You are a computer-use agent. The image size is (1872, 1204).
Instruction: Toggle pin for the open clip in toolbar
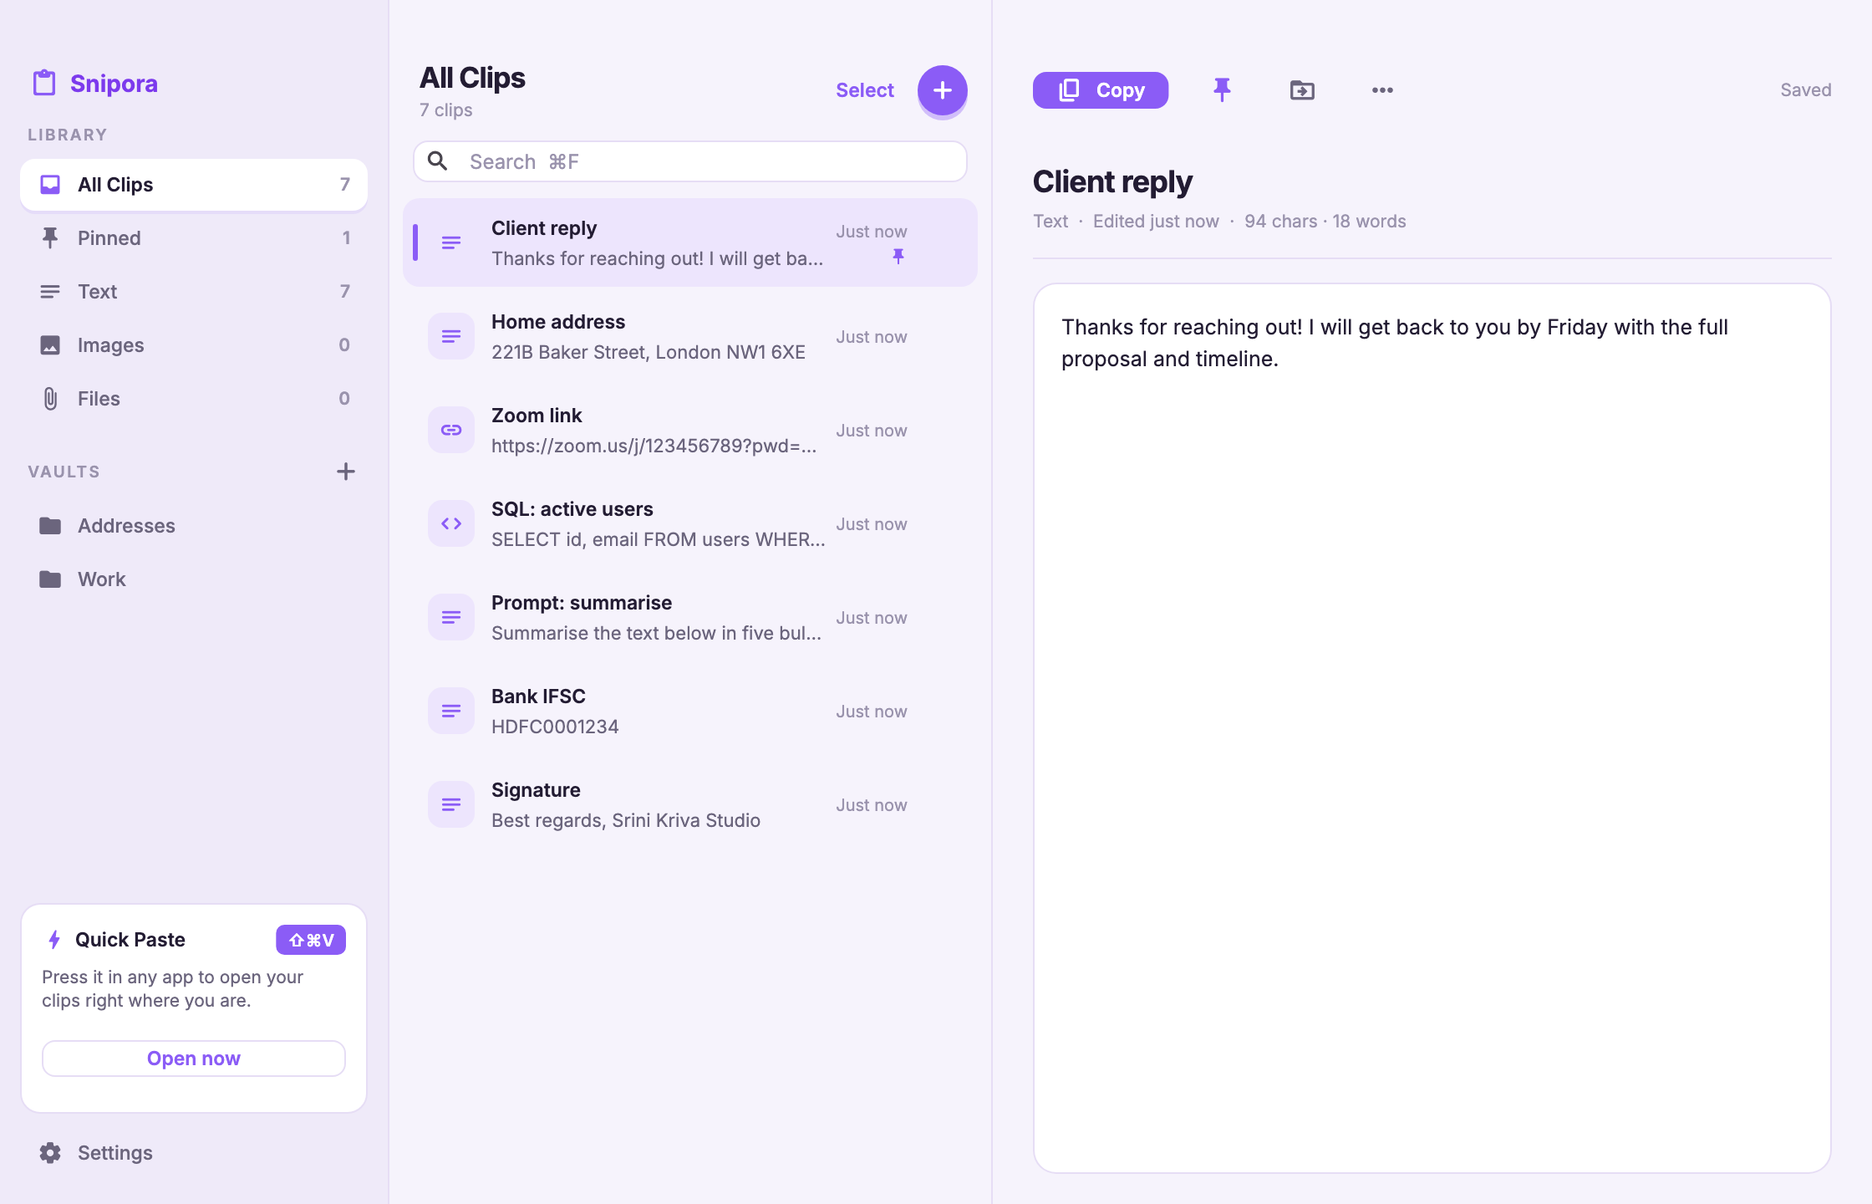tap(1222, 90)
